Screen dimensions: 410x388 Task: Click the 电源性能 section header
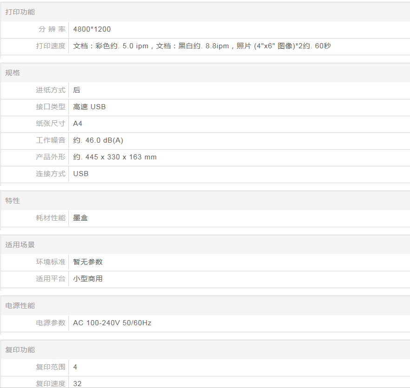click(20, 306)
